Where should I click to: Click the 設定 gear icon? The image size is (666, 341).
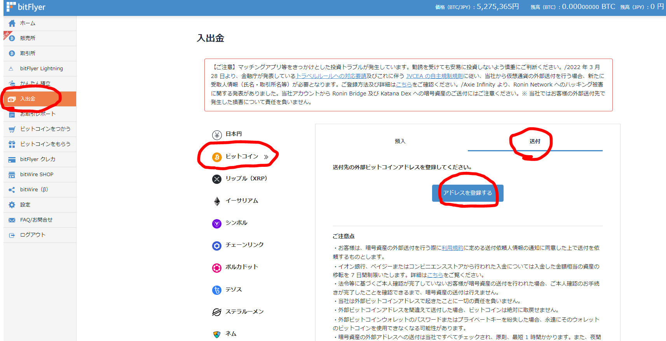click(x=12, y=205)
